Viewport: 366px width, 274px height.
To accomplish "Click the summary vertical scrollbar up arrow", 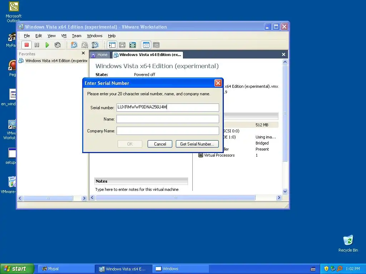I will click(285, 62).
